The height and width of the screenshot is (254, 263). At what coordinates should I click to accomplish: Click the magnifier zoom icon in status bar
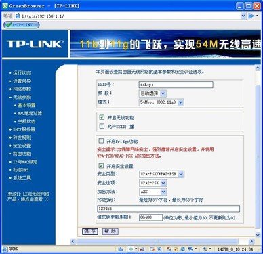pos(205,249)
